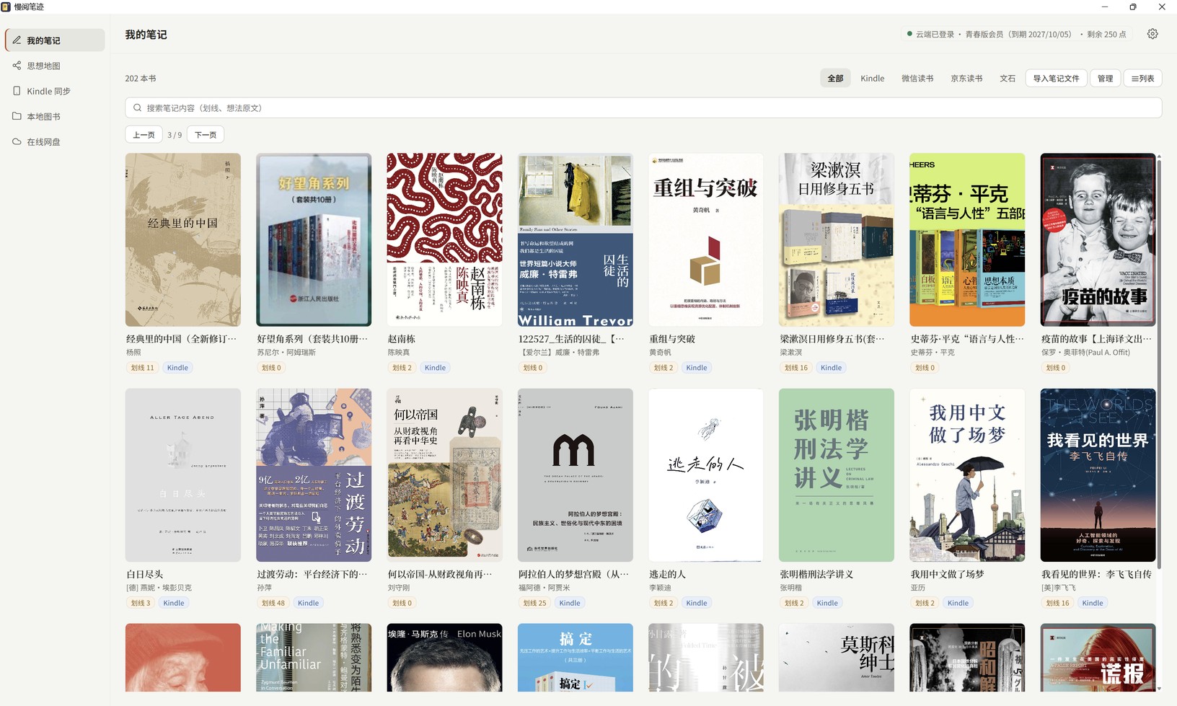Go to the next page with 下一页
Image resolution: width=1177 pixels, height=706 pixels.
coord(206,135)
